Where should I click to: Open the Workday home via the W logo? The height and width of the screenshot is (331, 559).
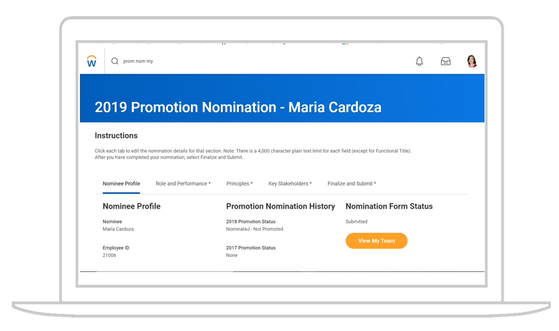point(91,61)
